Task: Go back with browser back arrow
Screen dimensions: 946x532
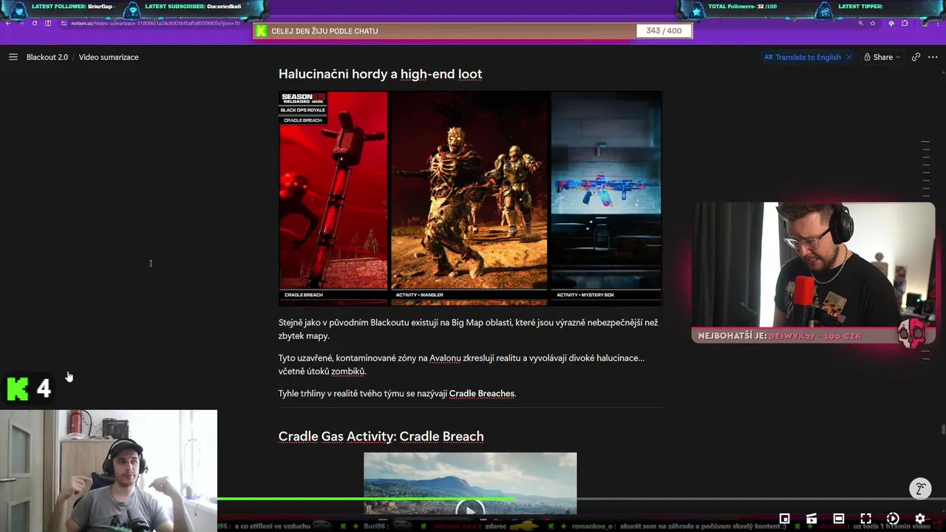Action: tap(8, 24)
